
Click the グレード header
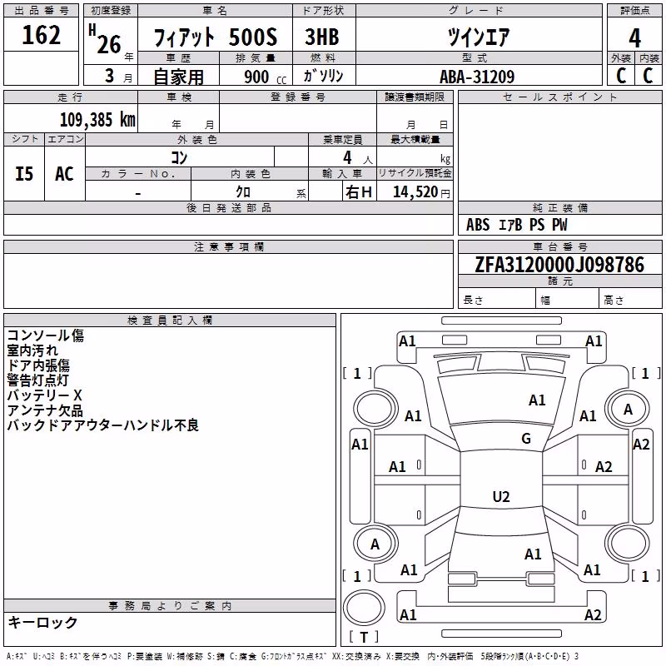(479, 11)
